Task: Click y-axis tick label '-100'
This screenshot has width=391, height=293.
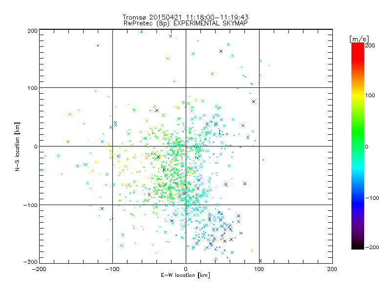Action: [30, 205]
